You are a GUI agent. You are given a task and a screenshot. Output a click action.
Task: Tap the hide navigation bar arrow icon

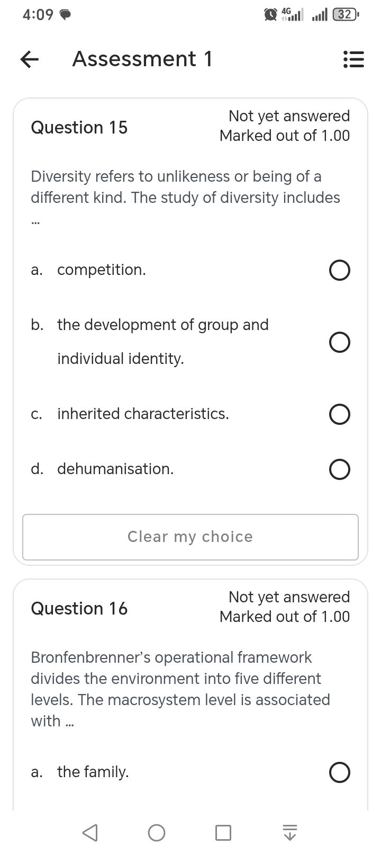pos(289,833)
